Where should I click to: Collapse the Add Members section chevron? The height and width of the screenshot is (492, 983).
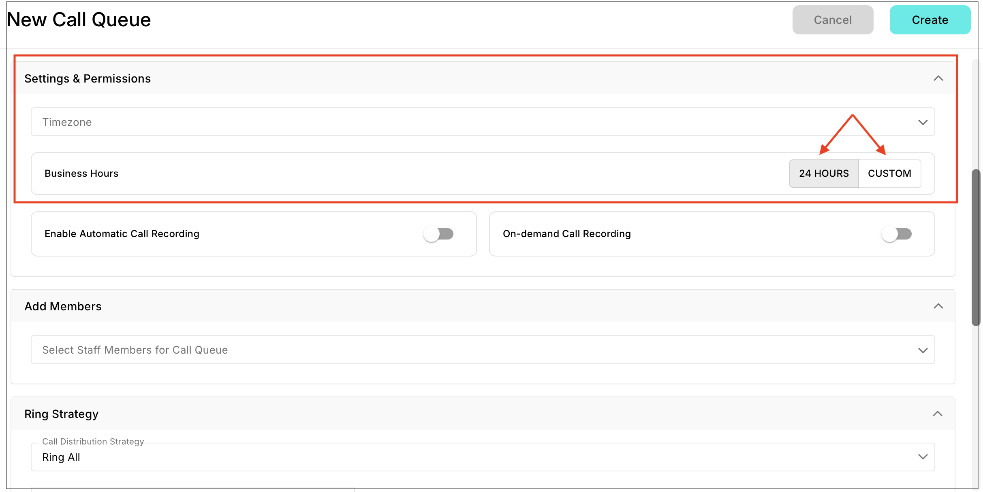click(x=938, y=306)
